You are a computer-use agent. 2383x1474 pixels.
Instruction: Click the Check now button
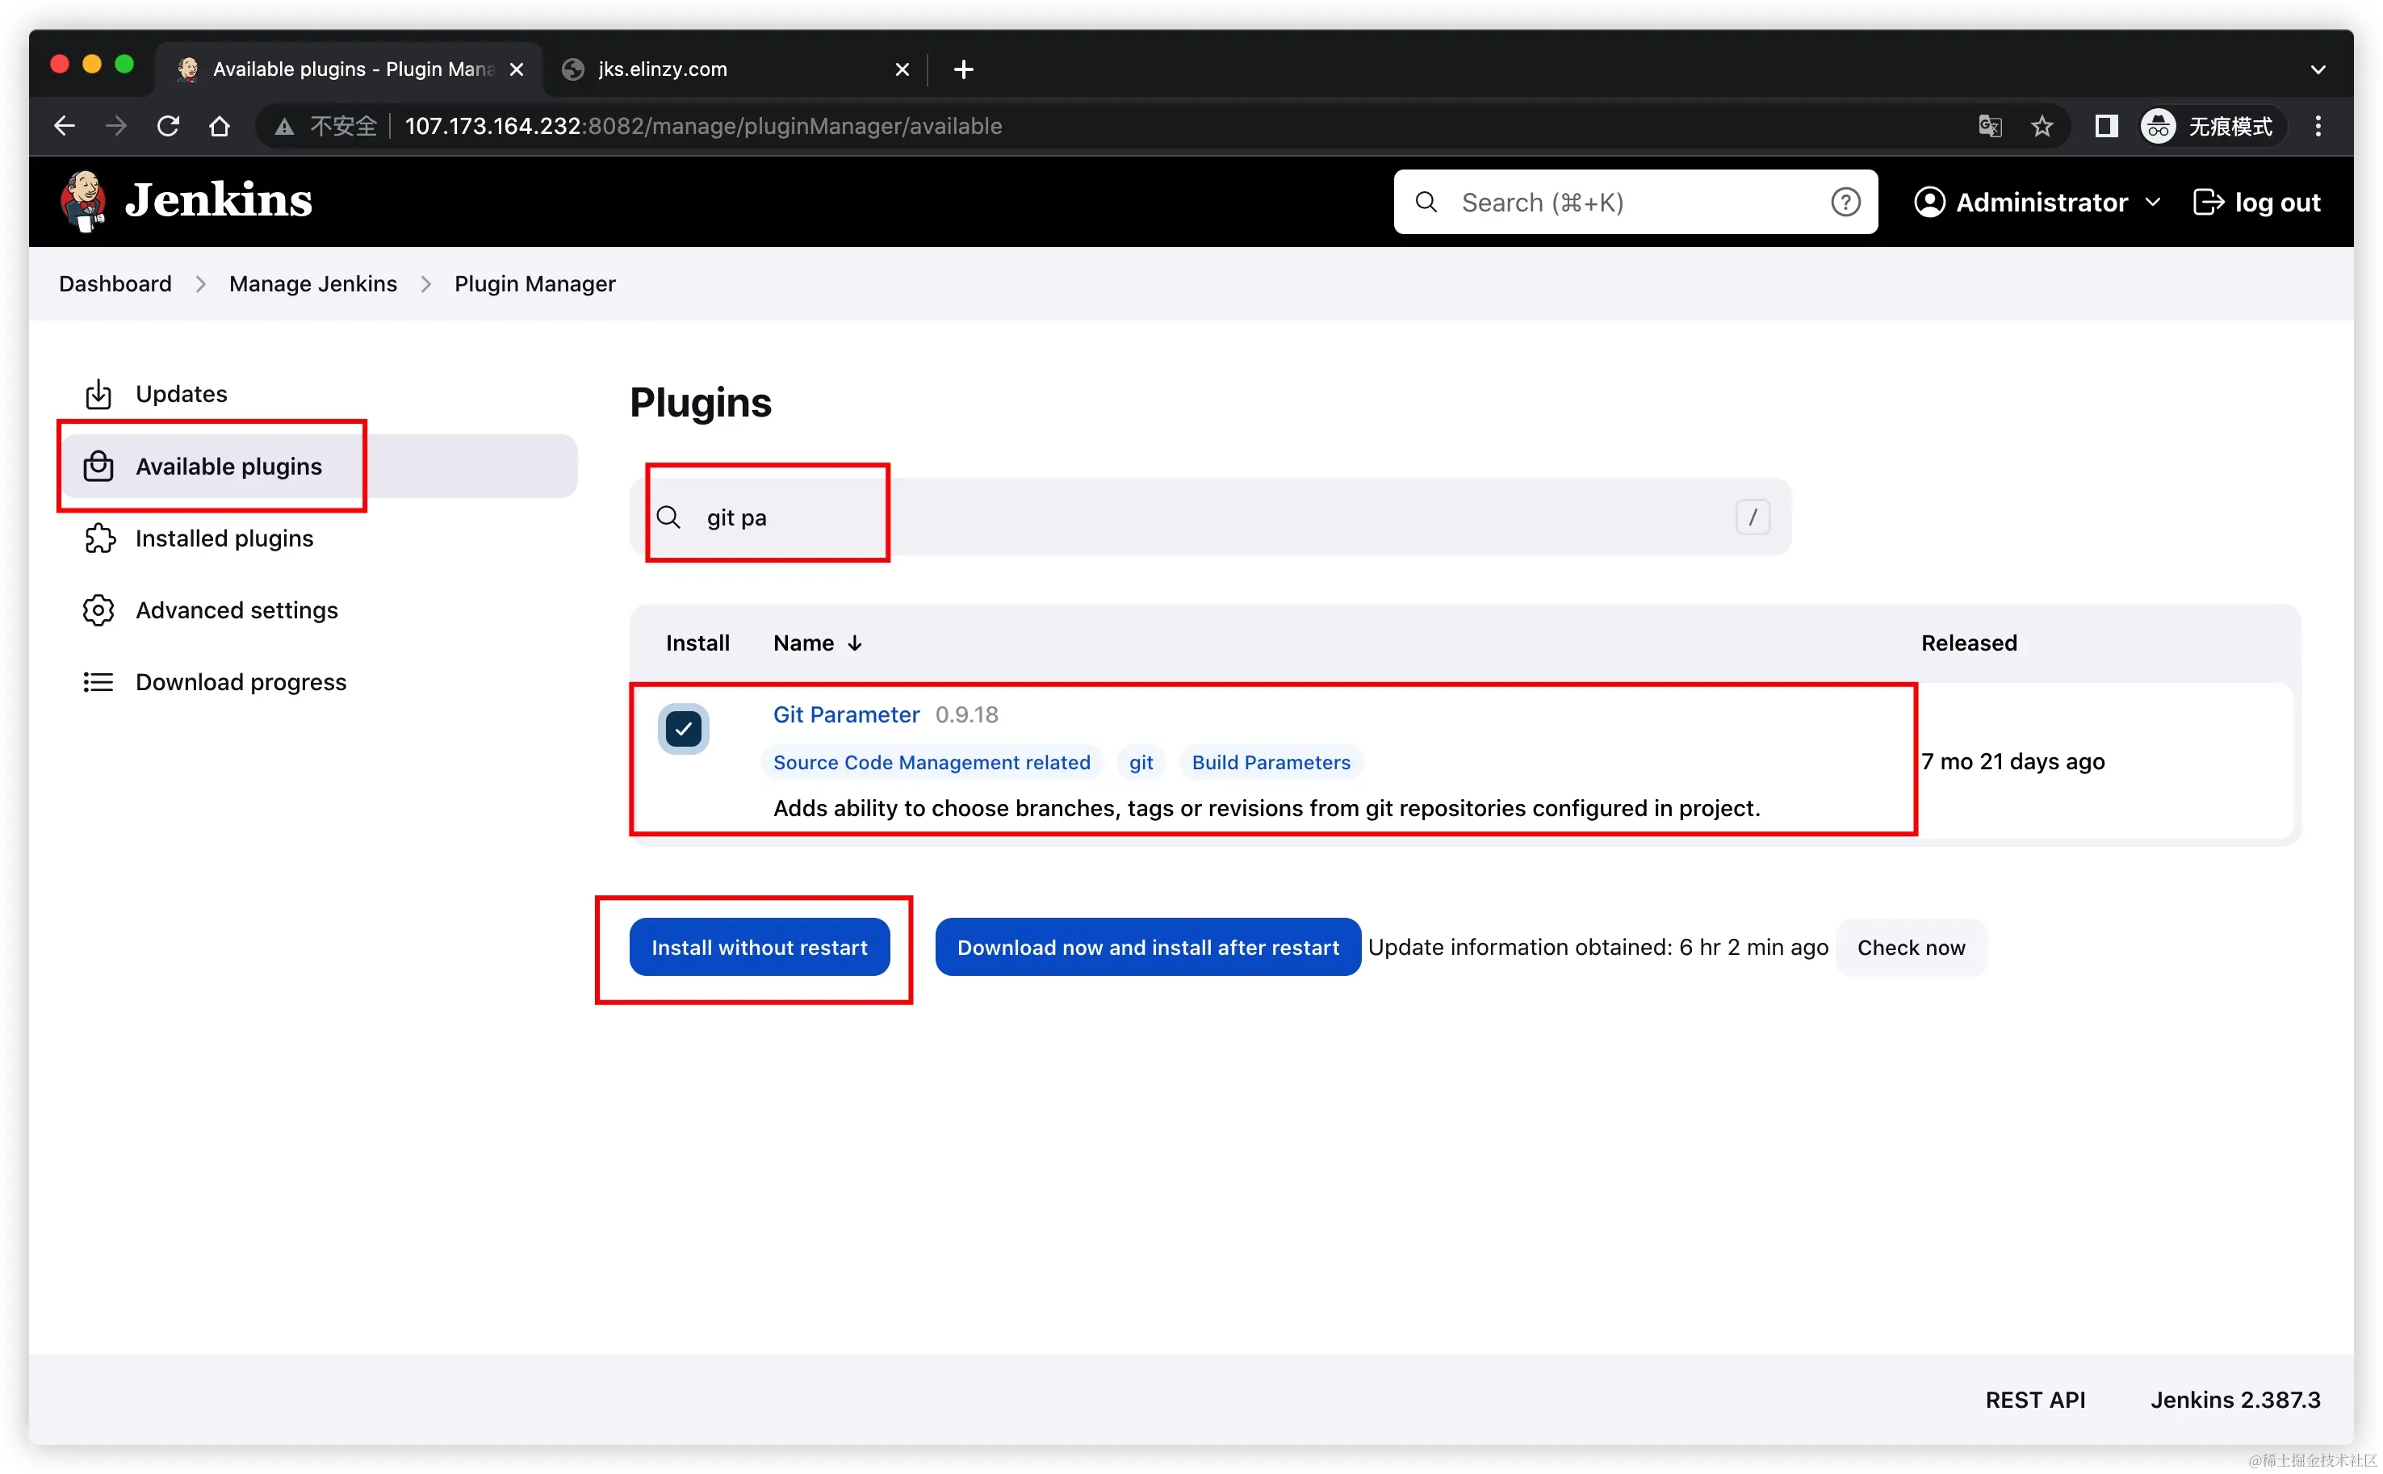click(1910, 948)
